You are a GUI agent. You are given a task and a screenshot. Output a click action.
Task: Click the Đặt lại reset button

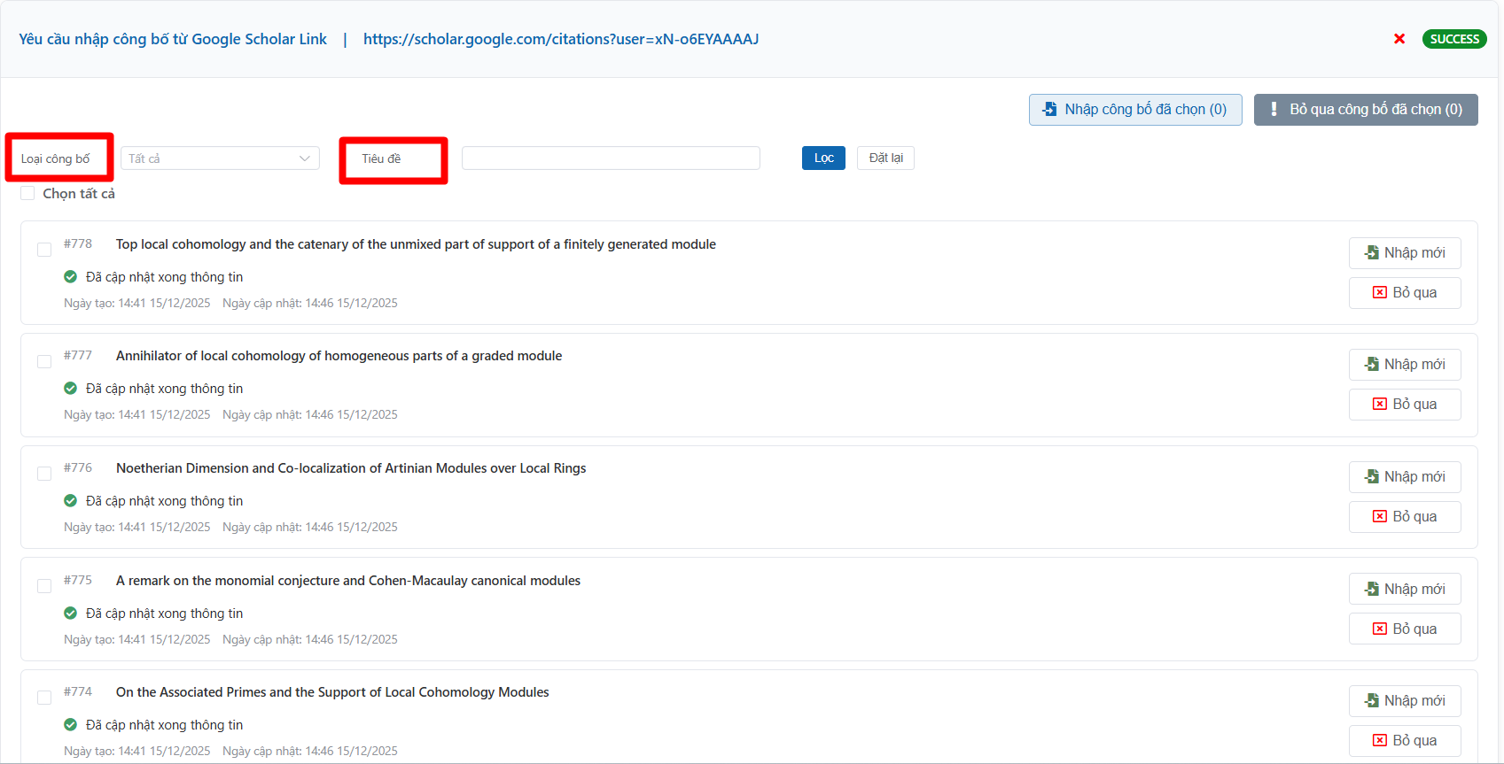tap(885, 158)
